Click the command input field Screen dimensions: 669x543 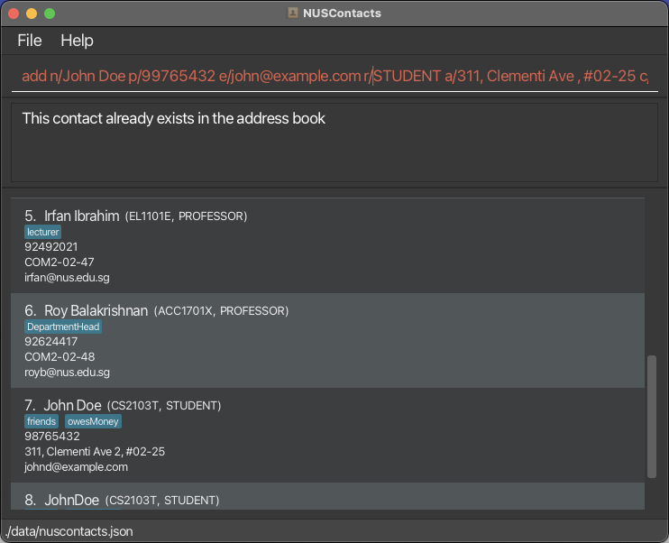(334, 76)
